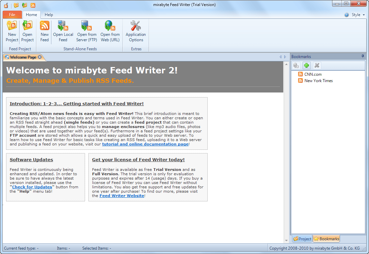Image resolution: width=369 pixels, height=254 pixels.
Task: Add a bookmark with green plus icon
Action: pyautogui.click(x=306, y=65)
